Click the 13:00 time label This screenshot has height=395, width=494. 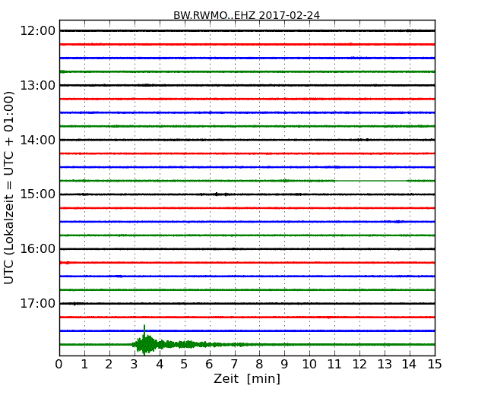pos(38,85)
